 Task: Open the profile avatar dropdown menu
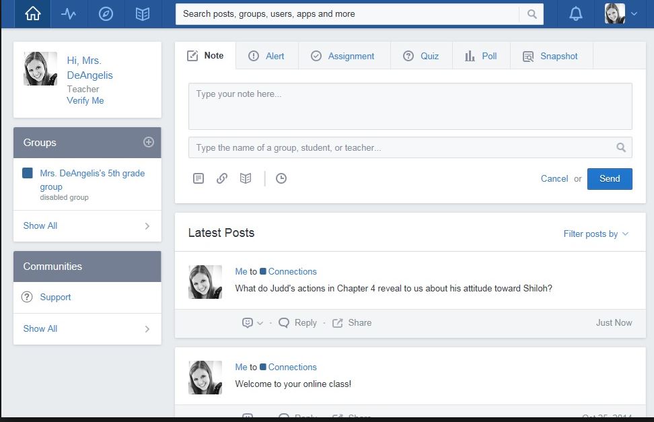[x=621, y=13]
